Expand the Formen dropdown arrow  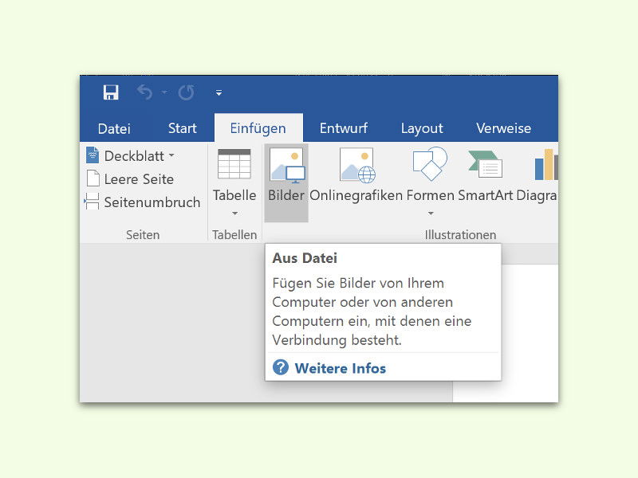pyautogui.click(x=431, y=214)
